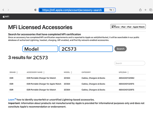This screenshot has height=114, width=153.
Task: Click the translate icon in address bar
Action: [110, 10]
